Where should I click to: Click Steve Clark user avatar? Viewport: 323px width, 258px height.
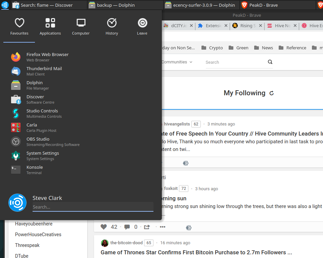click(17, 203)
